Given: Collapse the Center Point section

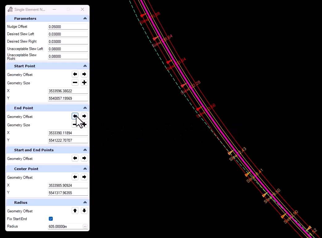Looking at the screenshot, I should [85, 169].
